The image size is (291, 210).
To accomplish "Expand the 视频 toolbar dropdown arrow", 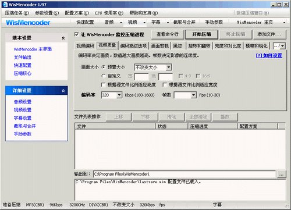I will pos(144,23).
